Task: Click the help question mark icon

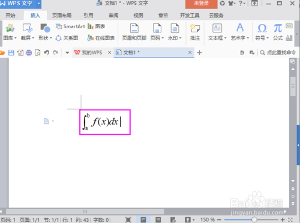Action: [x=241, y=4]
